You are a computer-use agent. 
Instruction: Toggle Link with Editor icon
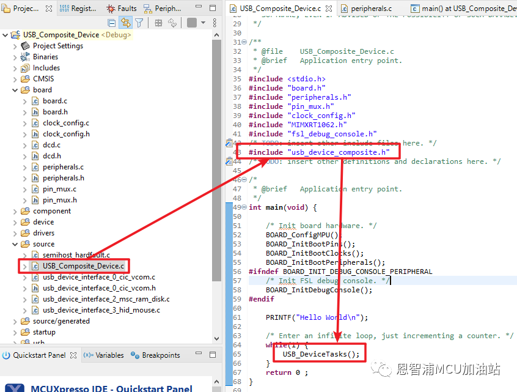tap(126, 23)
